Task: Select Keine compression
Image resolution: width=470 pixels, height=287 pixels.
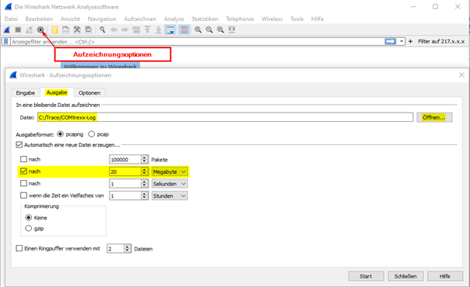Action: [29, 217]
